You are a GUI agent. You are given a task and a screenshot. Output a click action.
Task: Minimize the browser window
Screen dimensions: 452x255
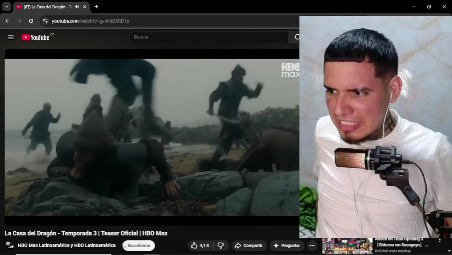tap(414, 7)
